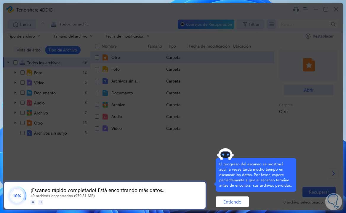Select the Tipo de Archivo tab
The height and width of the screenshot is (213, 346).
(x=63, y=50)
